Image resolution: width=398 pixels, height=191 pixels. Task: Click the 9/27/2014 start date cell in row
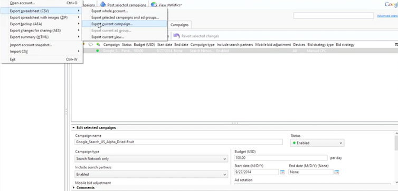165,51
